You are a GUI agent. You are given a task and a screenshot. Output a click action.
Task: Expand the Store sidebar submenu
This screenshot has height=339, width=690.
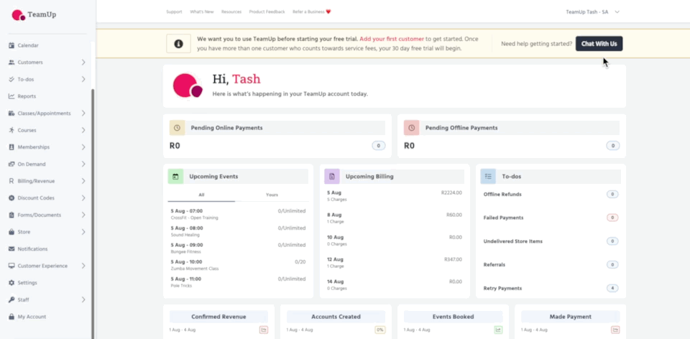point(83,232)
